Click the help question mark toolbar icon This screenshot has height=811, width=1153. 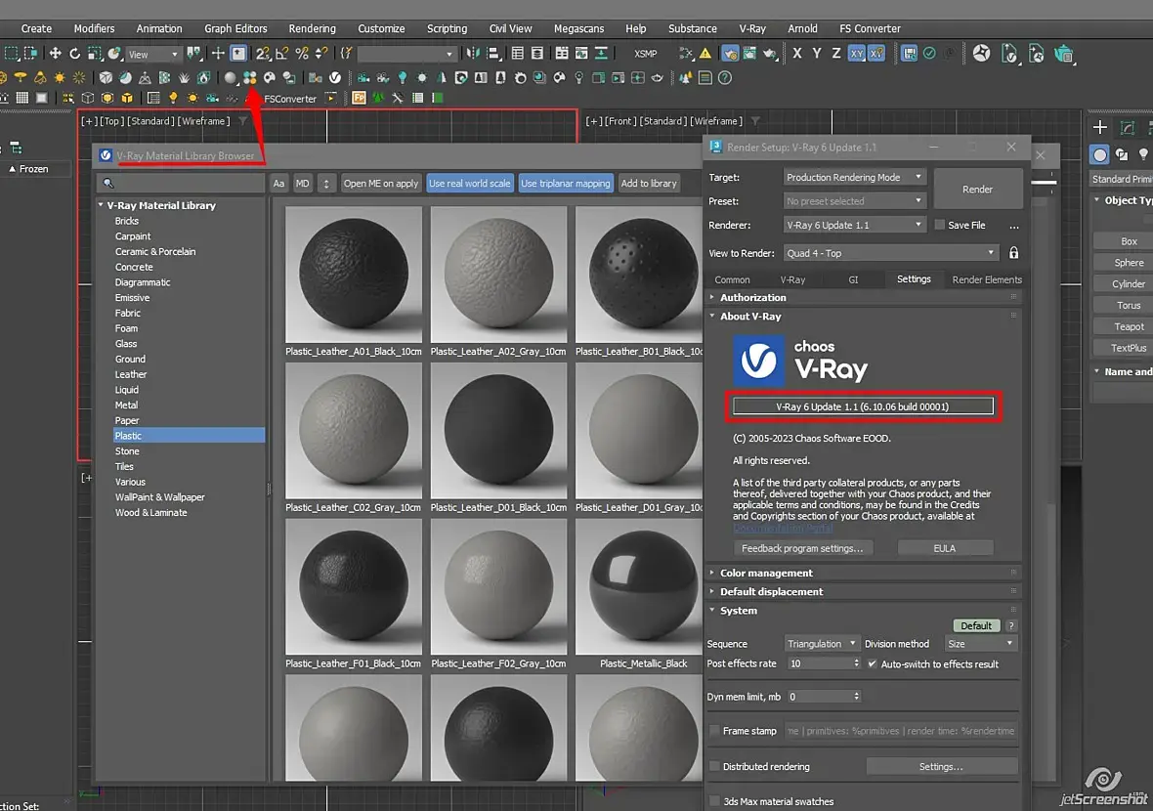pos(725,77)
